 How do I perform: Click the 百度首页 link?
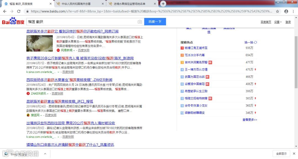click(266, 22)
